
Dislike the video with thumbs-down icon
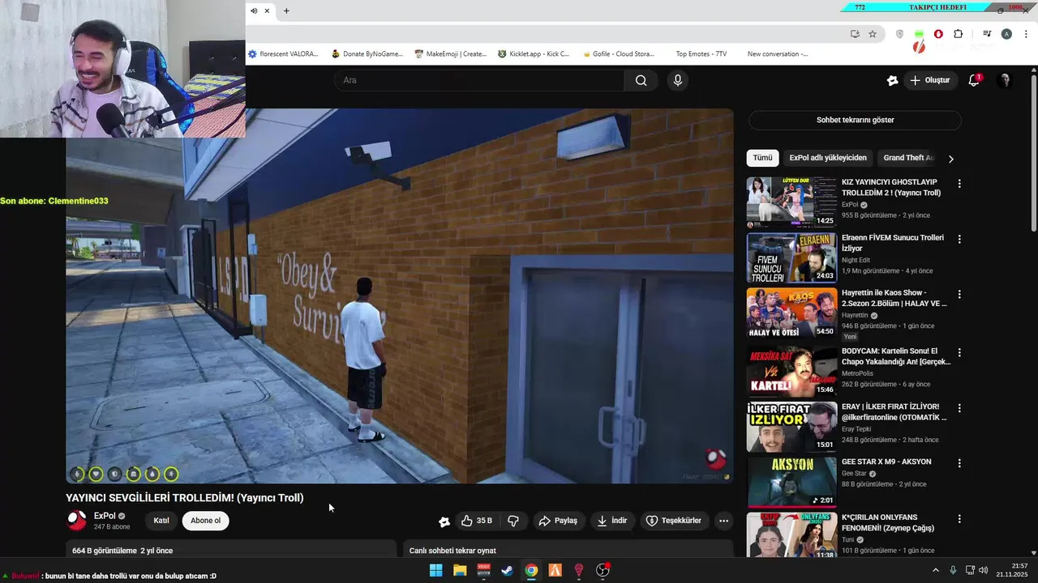[x=513, y=521]
